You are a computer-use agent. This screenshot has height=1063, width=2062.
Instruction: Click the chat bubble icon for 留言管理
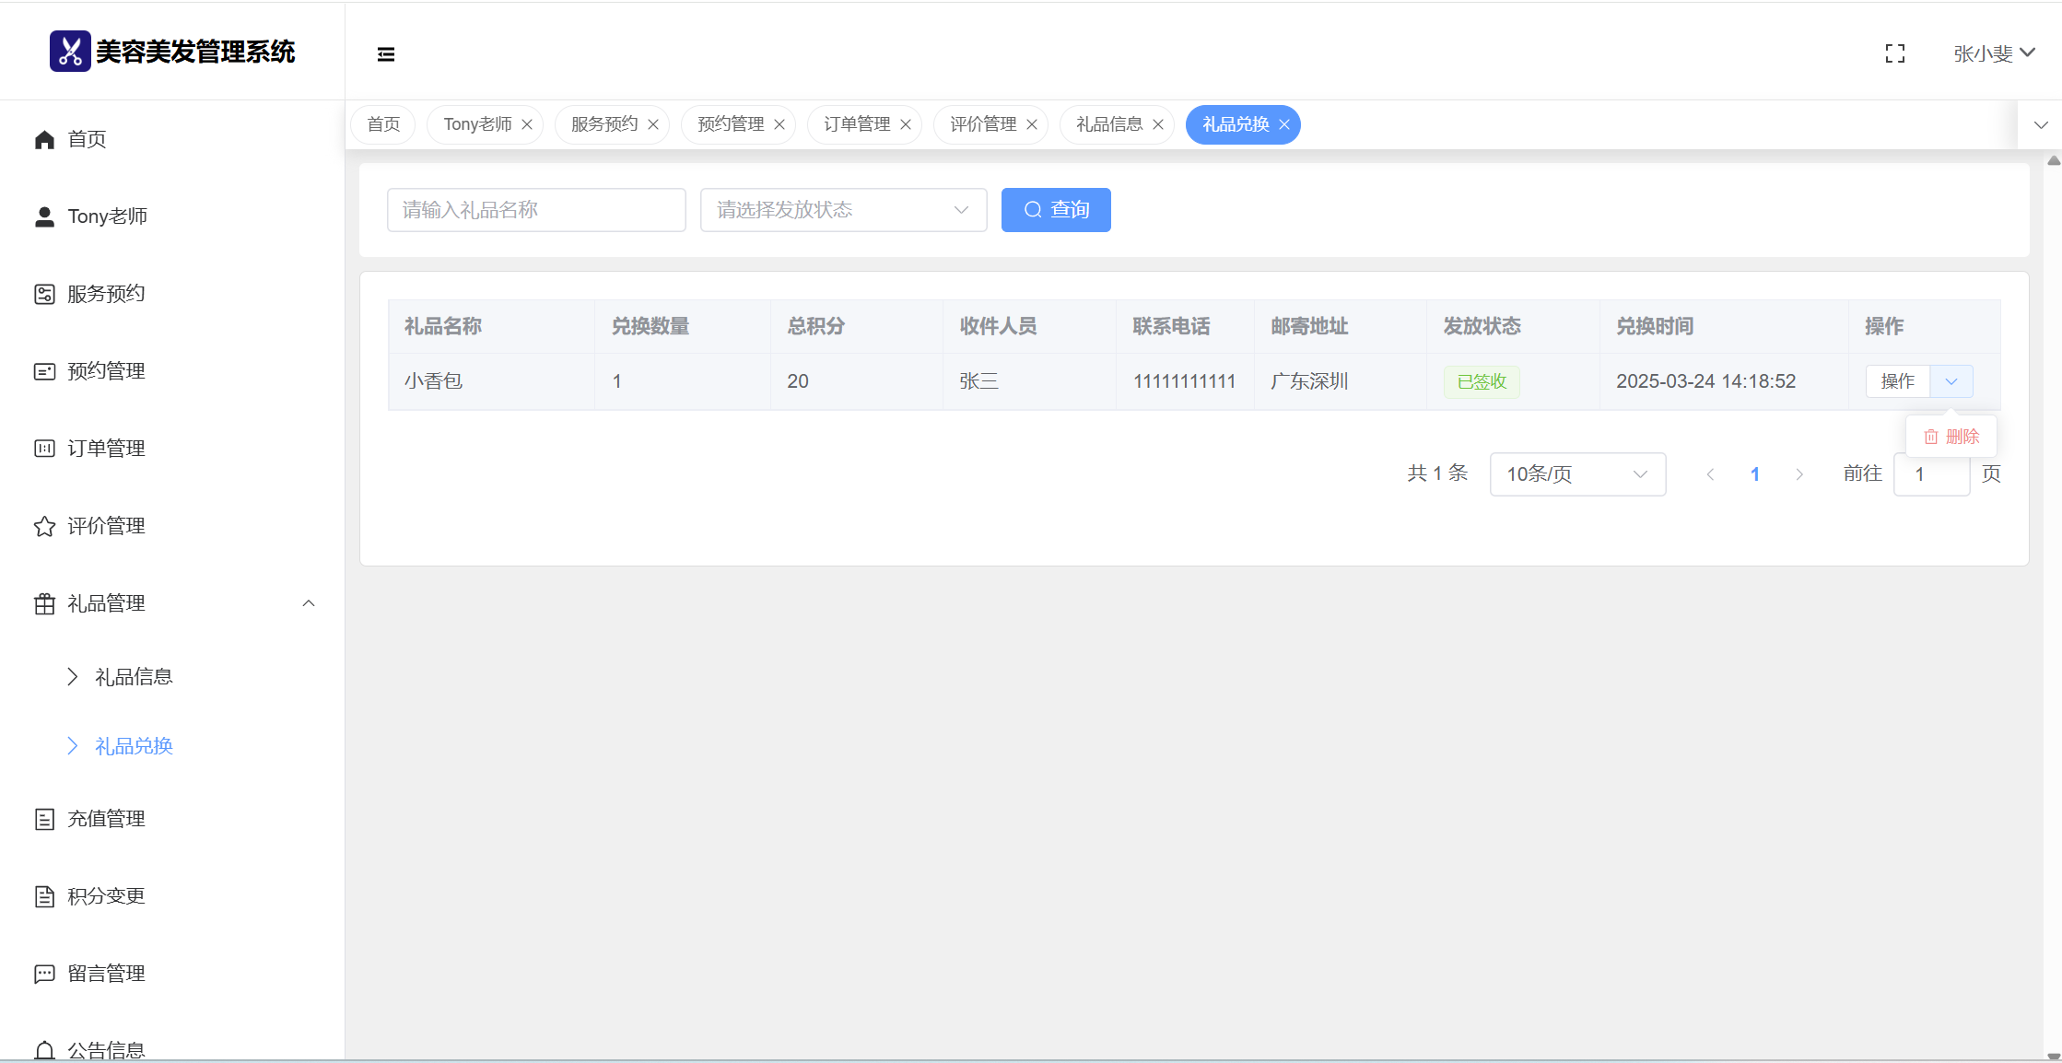pos(44,974)
